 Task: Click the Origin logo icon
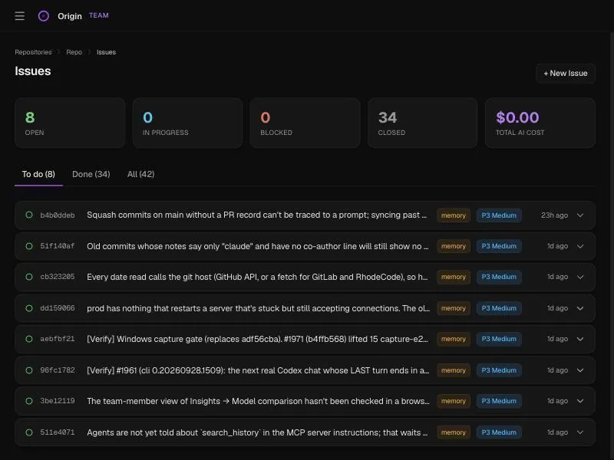point(44,16)
